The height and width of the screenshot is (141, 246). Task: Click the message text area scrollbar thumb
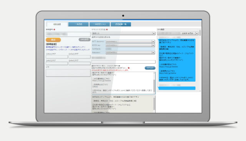(x=154, y=86)
